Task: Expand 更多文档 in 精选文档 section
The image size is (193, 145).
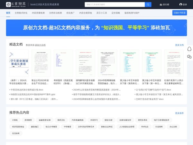Action: (x=179, y=45)
